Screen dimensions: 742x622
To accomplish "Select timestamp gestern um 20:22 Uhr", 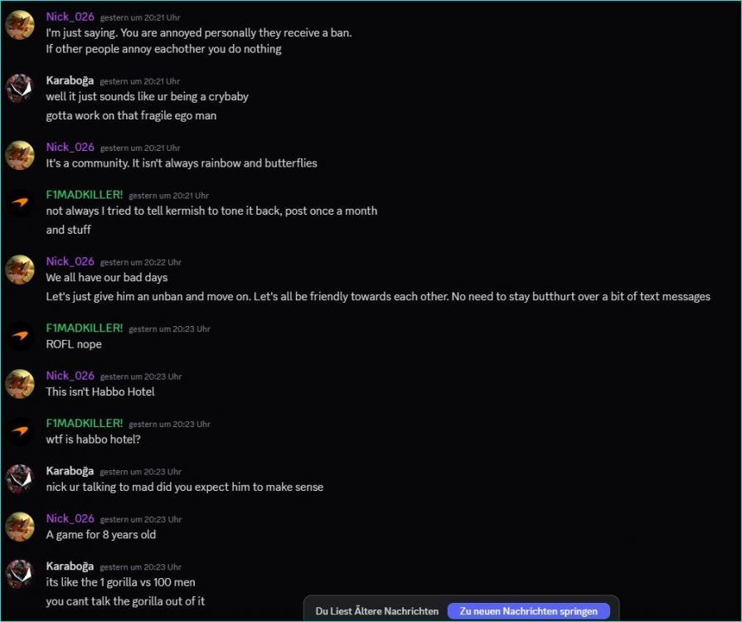I will pyautogui.click(x=141, y=262).
